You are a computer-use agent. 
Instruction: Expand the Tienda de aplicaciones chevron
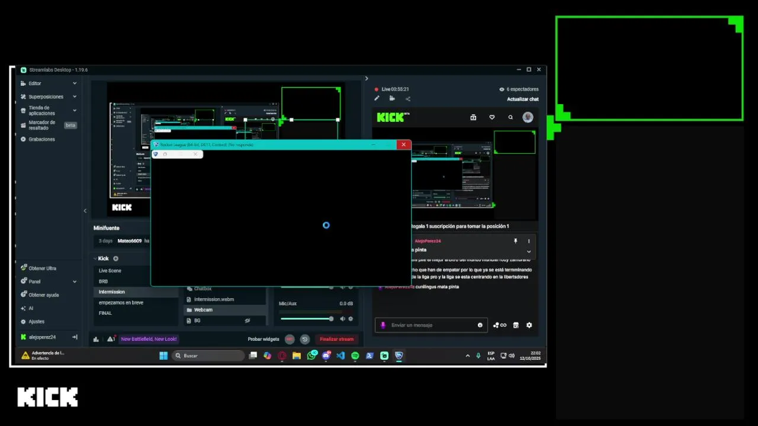click(75, 111)
